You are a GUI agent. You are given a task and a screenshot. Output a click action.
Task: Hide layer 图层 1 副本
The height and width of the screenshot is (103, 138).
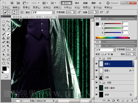(x=97, y=88)
